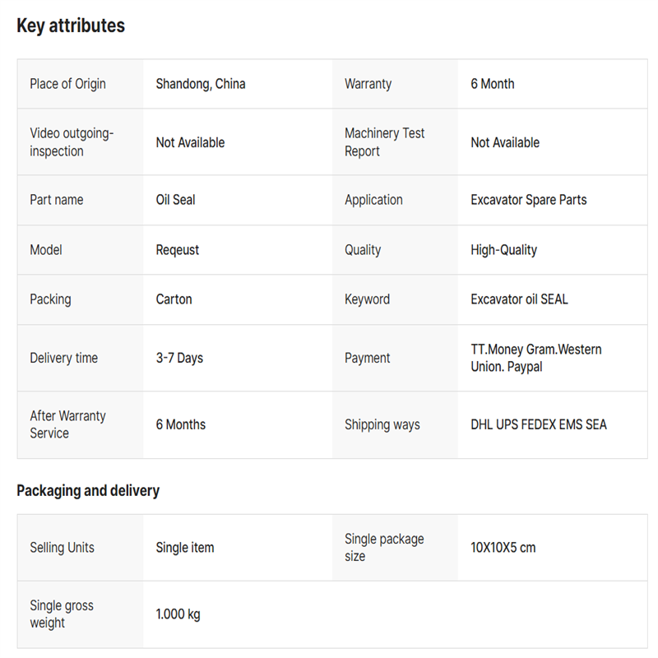Select the Video outgoing-inspection label
Screen dimensions: 658x658
point(72,142)
